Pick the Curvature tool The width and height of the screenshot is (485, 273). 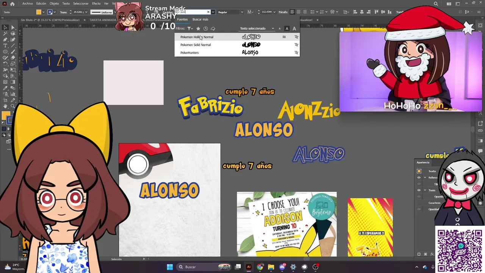tap(13, 39)
